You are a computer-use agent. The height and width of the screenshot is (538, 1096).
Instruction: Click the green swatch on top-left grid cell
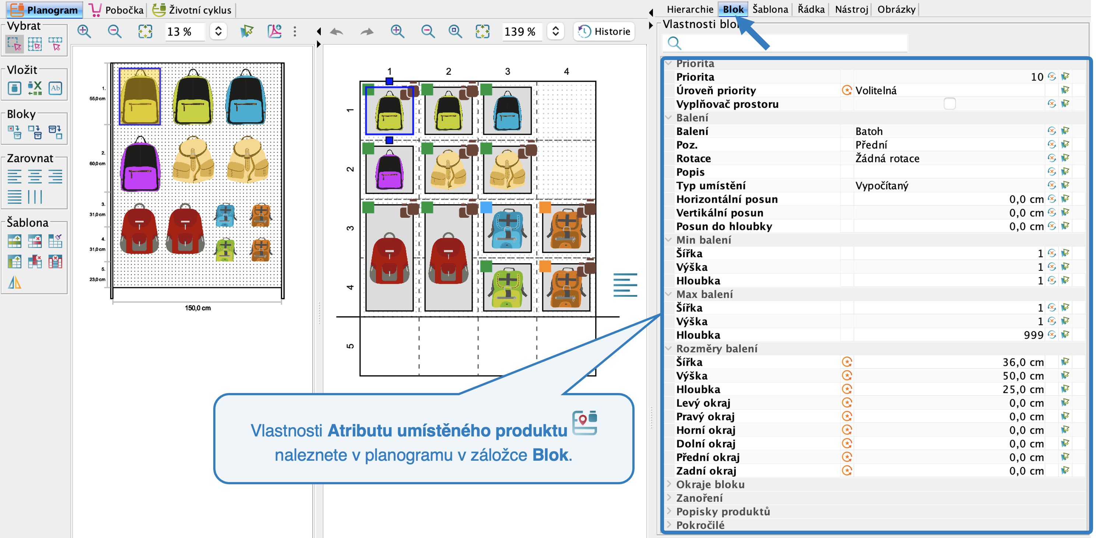coord(368,90)
